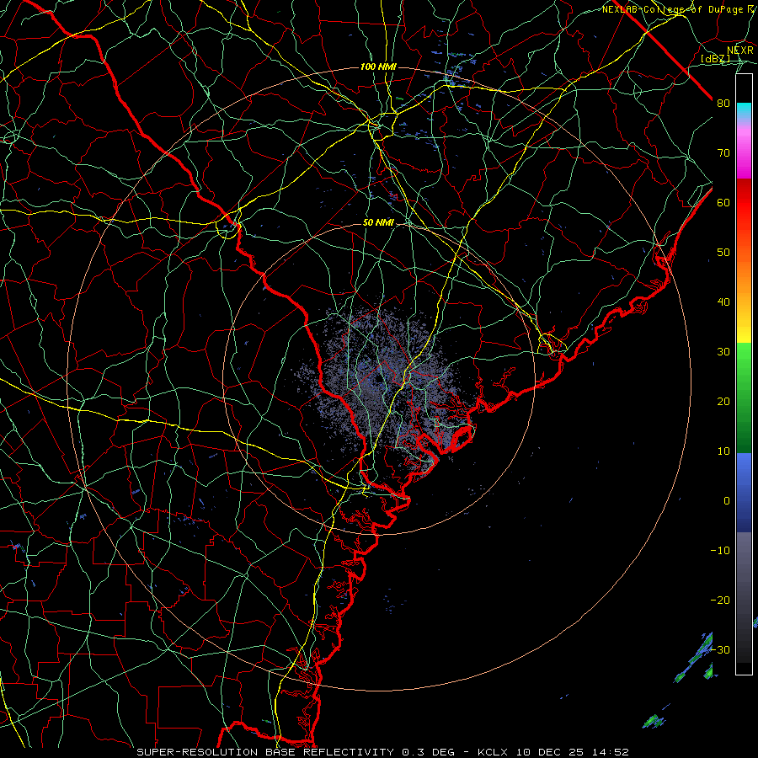This screenshot has height=758, width=758.
Task: Pick the blue band on the color scale
Action: [744, 492]
